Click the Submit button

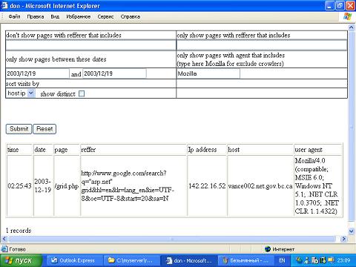coord(19,129)
